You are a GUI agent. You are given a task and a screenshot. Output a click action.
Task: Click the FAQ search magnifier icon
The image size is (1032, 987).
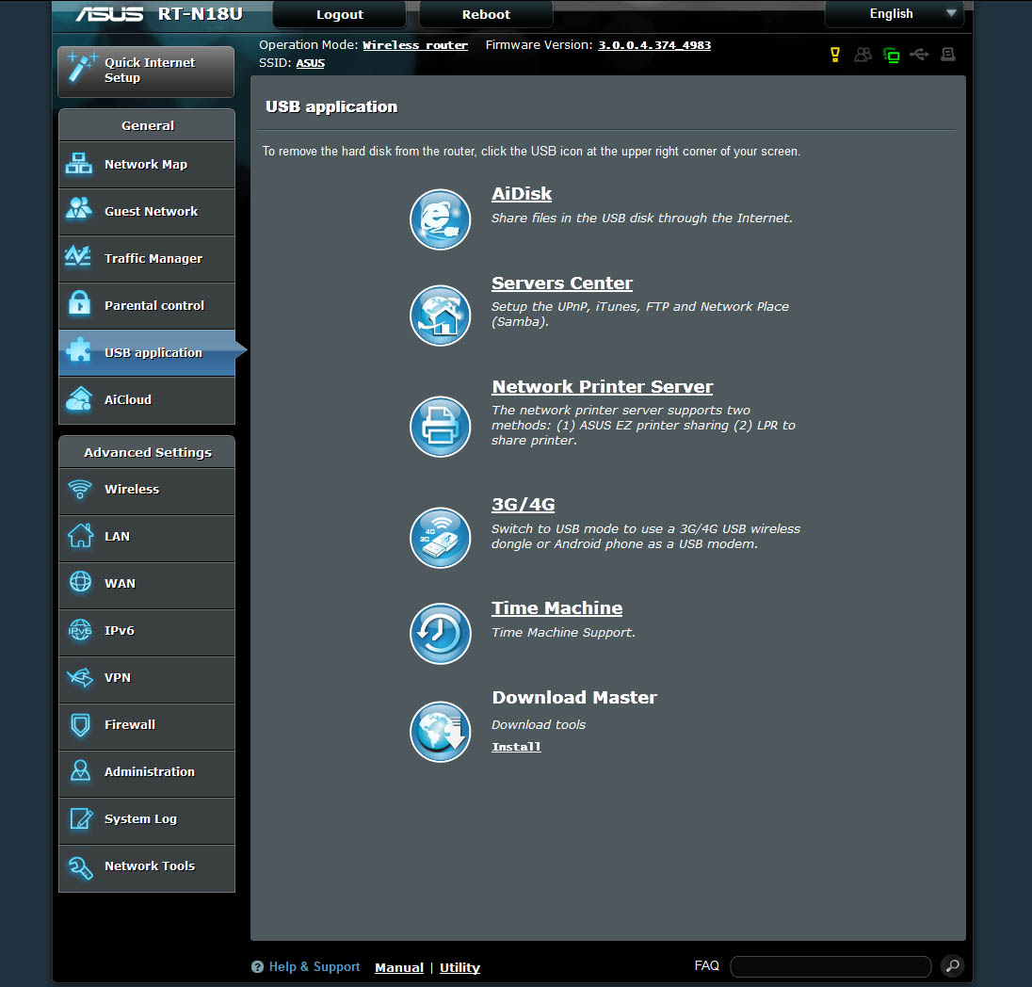tap(952, 966)
